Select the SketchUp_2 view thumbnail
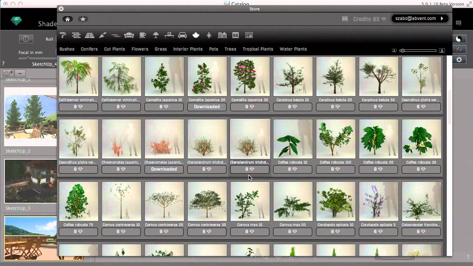 coord(30,117)
